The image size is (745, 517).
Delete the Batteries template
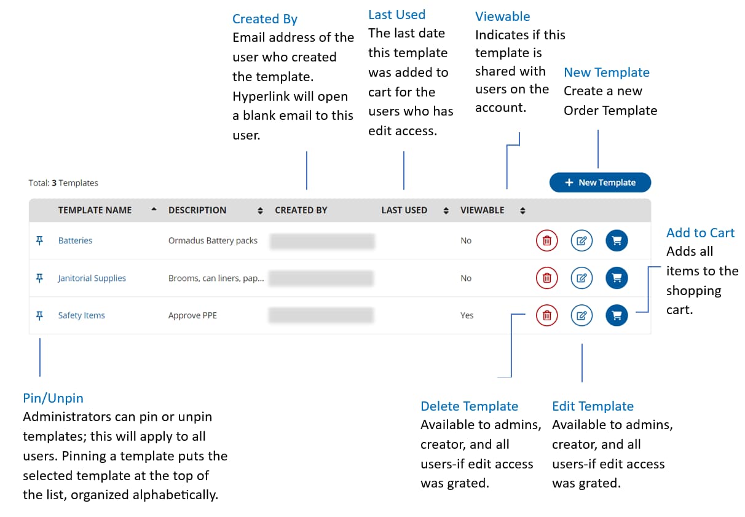[x=546, y=240]
